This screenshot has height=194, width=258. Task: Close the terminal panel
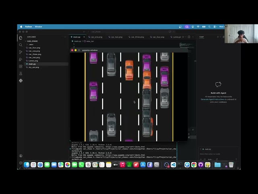193,130
